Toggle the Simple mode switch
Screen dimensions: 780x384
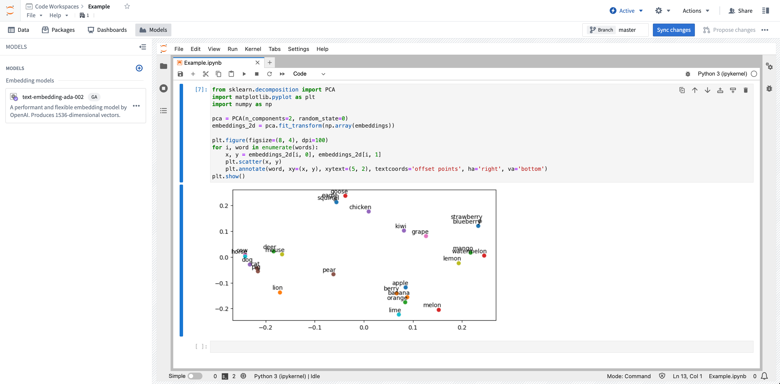pos(196,376)
